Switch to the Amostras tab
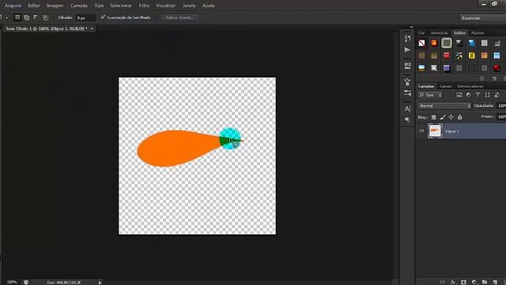 pos(440,33)
